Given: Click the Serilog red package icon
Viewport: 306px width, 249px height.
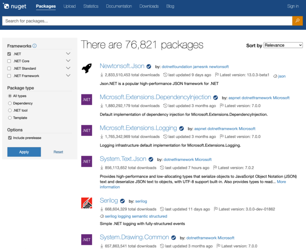Looking at the screenshot, I should pyautogui.click(x=86, y=203).
